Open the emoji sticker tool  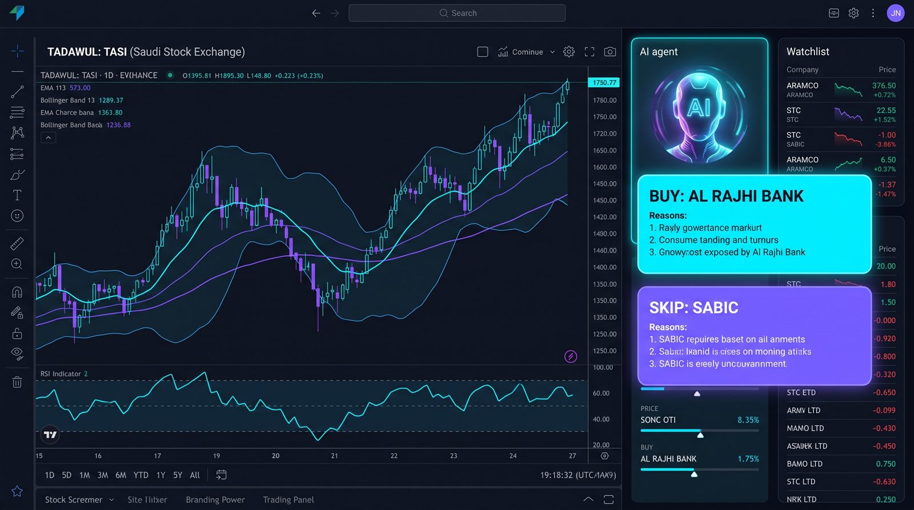click(17, 216)
